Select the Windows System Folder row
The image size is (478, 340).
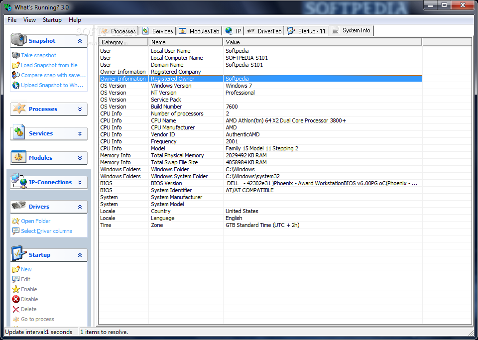[x=260, y=176]
